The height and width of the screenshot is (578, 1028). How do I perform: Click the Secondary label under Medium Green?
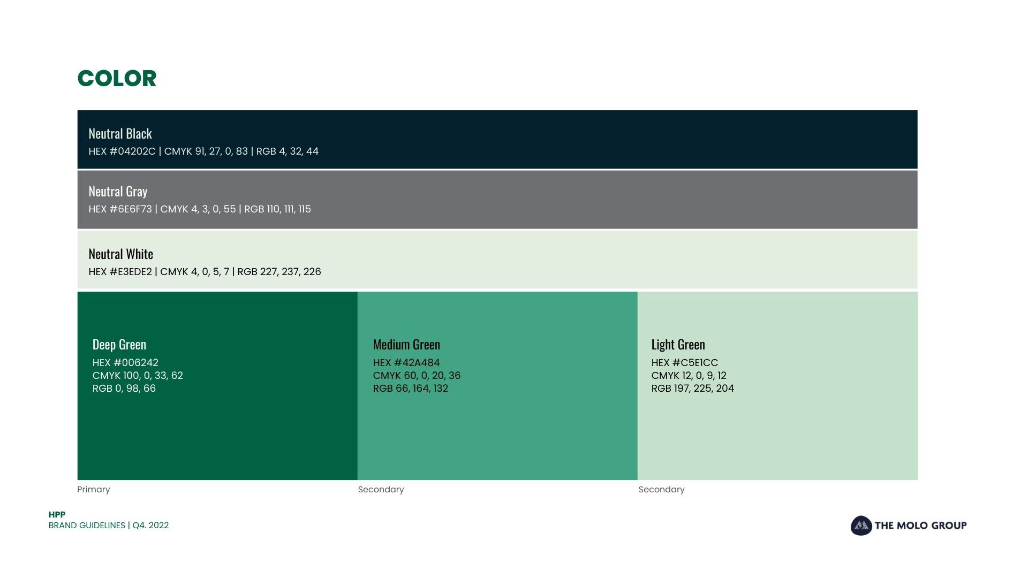click(x=381, y=490)
